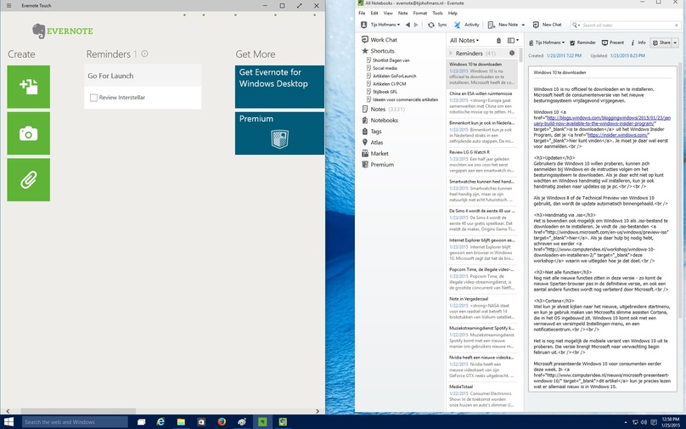This screenshot has width=686, height=429.
Task: Open the View menu
Action: [x=388, y=14]
